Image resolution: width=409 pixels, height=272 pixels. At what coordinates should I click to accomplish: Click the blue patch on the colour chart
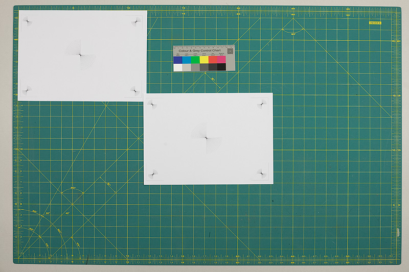click(177, 59)
